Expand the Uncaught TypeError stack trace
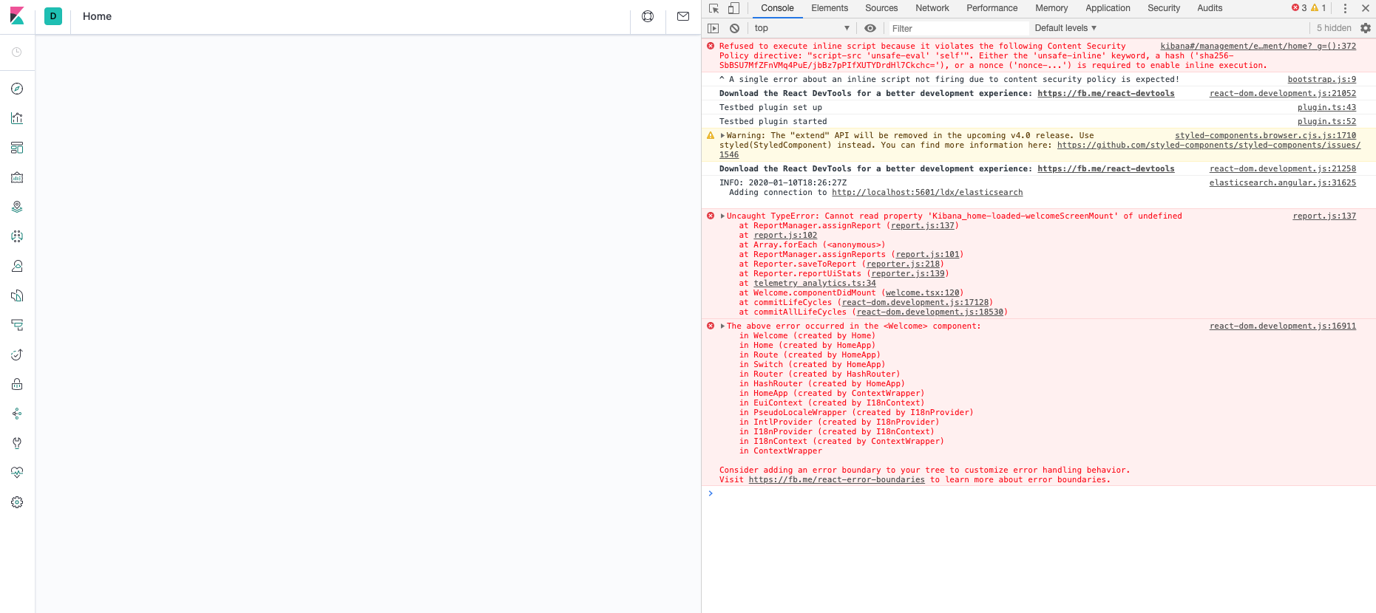 tap(723, 216)
